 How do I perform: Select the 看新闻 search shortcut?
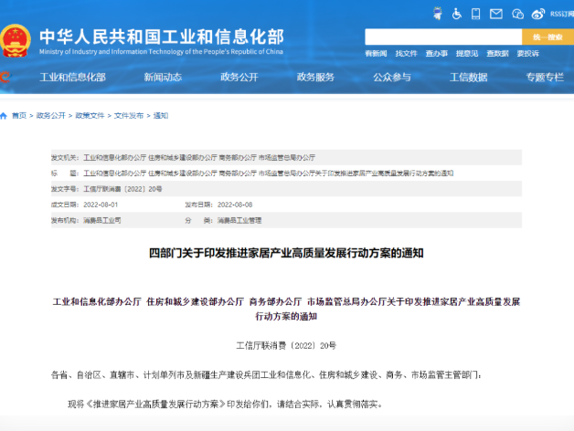tap(376, 53)
